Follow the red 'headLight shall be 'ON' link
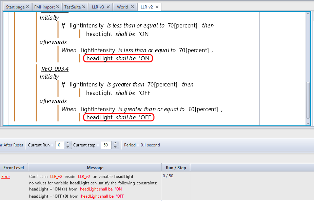 pyautogui.click(x=101, y=189)
